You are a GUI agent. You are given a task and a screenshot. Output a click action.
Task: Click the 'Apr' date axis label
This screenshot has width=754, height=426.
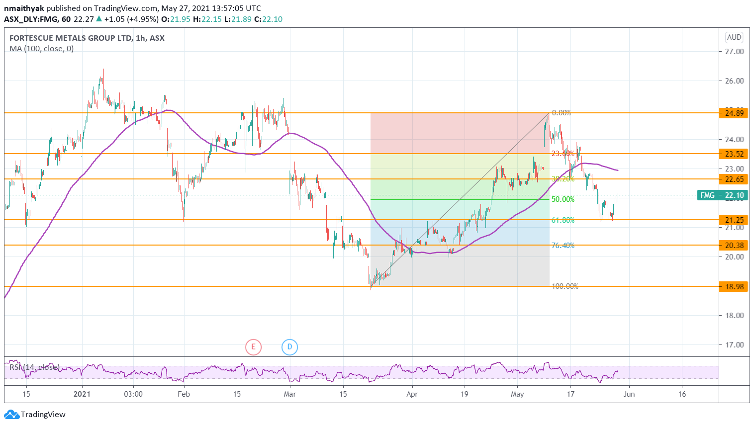412,394
